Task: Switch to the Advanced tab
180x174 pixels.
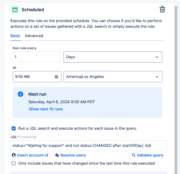Action: (34, 36)
